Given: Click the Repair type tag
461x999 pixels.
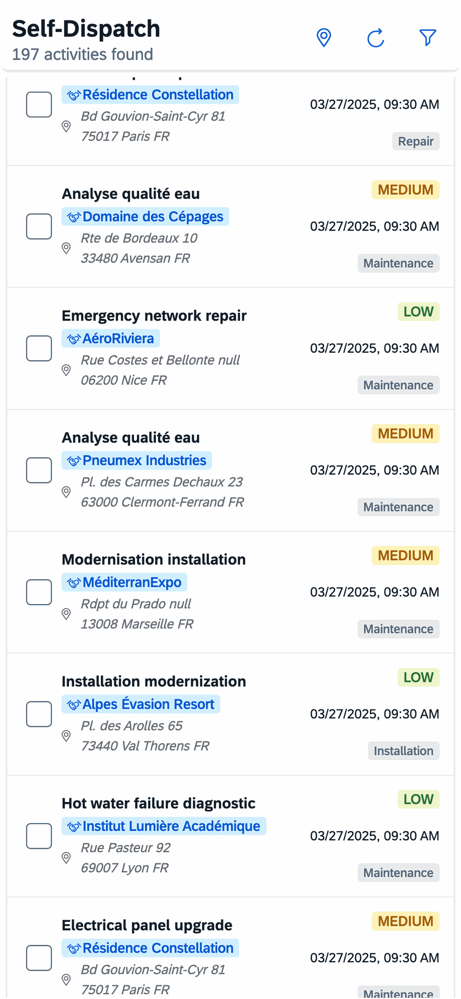Looking at the screenshot, I should (415, 142).
